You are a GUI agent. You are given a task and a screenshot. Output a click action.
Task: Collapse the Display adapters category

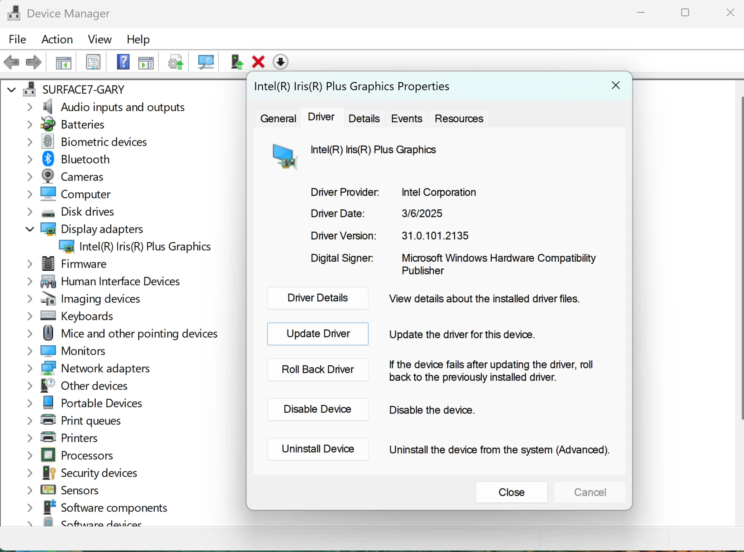(x=30, y=229)
